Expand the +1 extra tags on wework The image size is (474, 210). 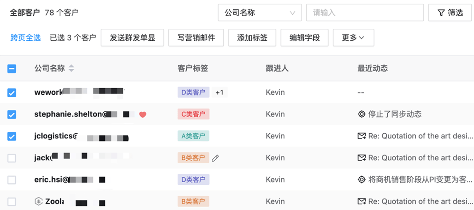click(219, 92)
